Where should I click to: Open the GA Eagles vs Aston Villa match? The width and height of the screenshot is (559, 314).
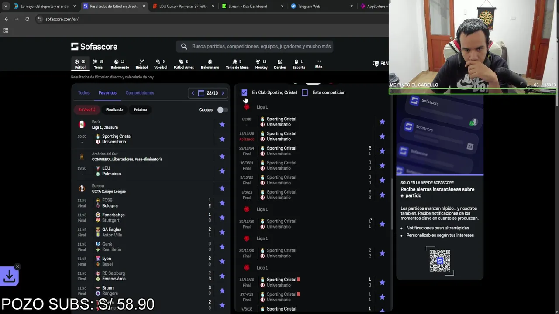pos(151,232)
